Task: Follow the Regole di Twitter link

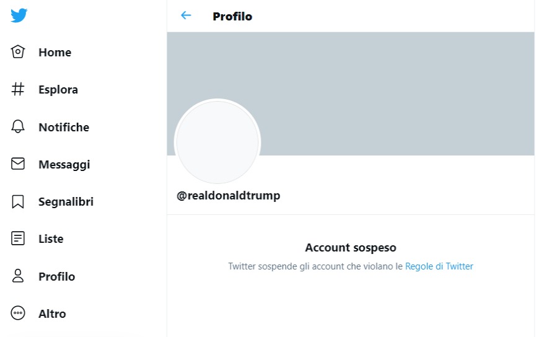Action: pyautogui.click(x=439, y=266)
